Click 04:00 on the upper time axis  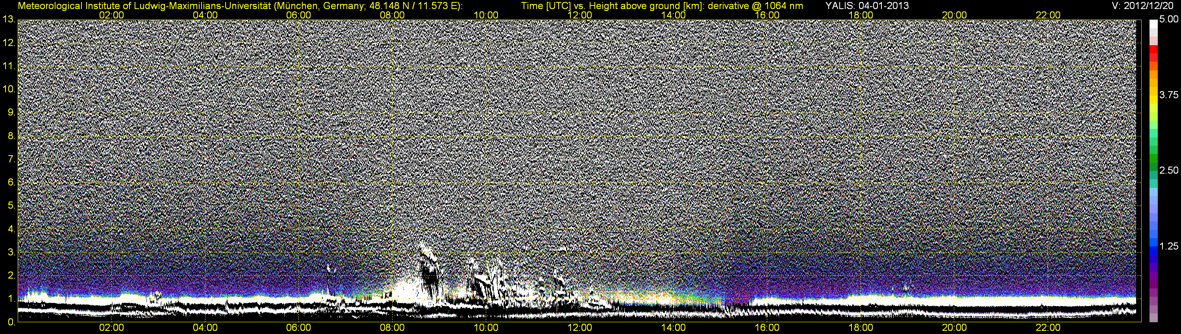(x=205, y=15)
